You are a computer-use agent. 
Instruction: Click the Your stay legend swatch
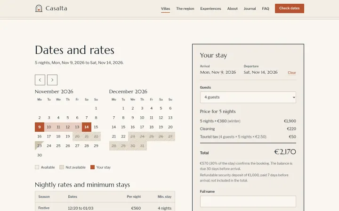93,167
